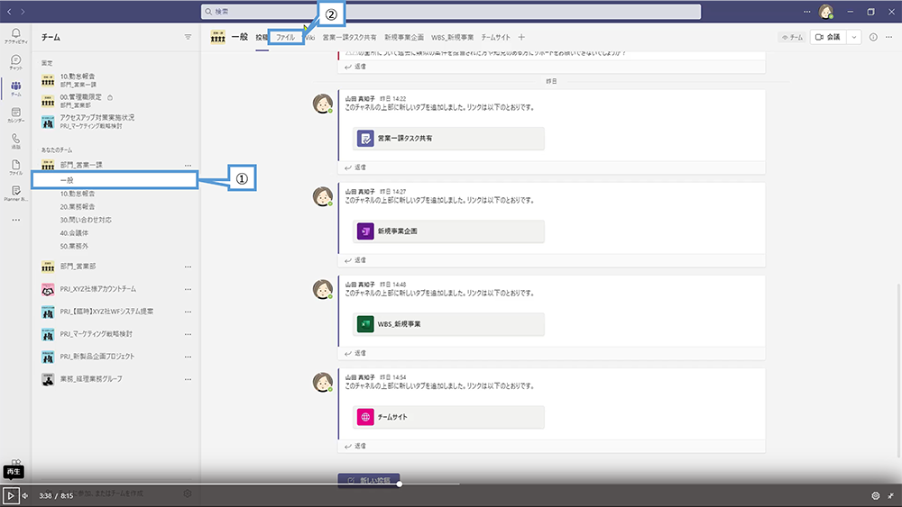Add a new tab with plus icon

click(521, 37)
